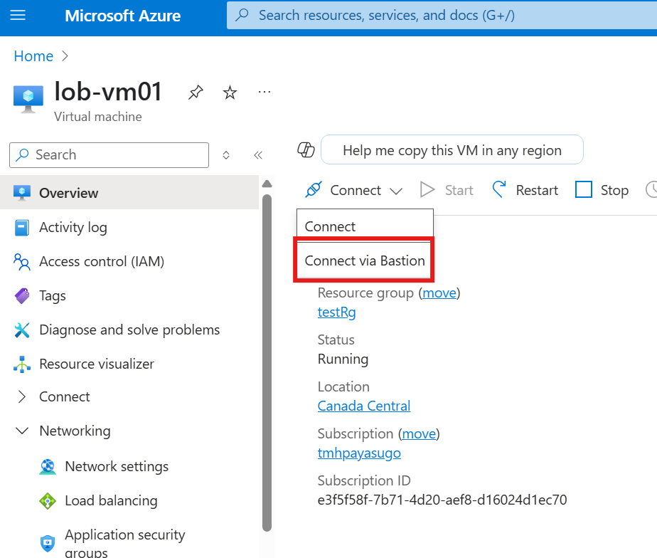
Task: Go to Home breadcrumb
Action: tap(33, 56)
